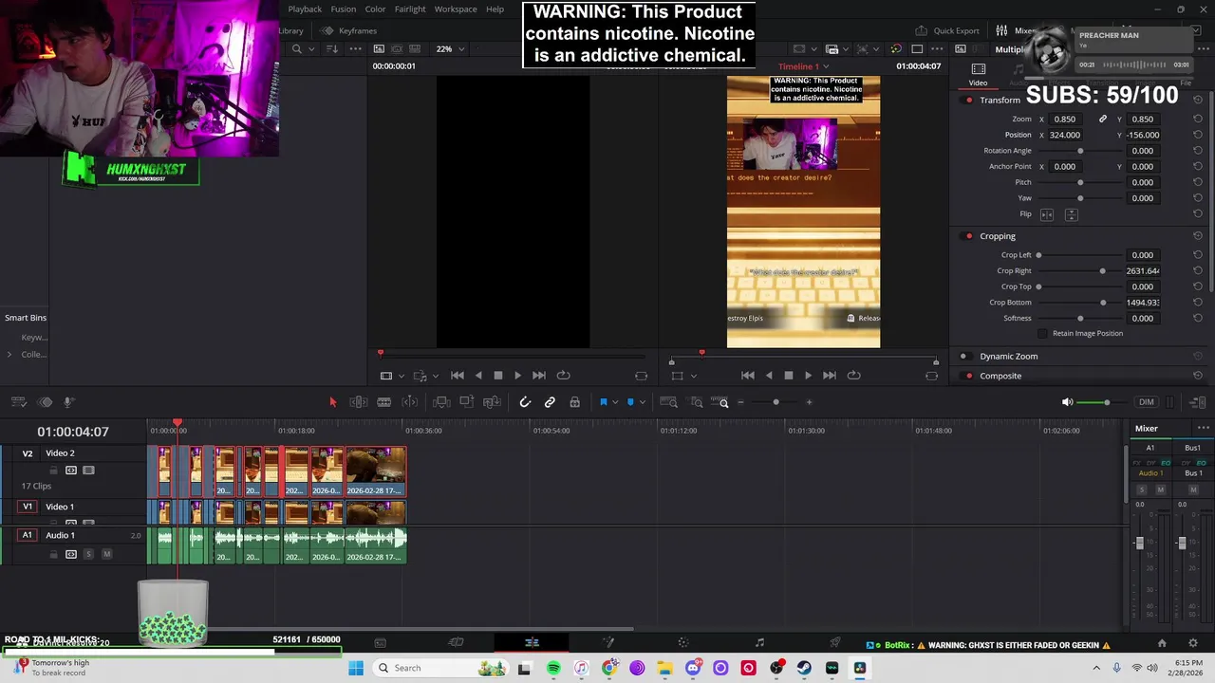Viewport: 1215px width, 683px height.
Task: Click the V2 track destination selector
Action: click(28, 453)
